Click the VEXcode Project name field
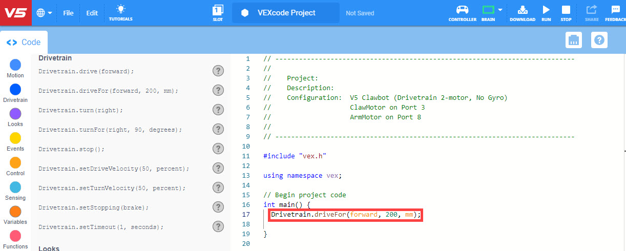626x251 pixels. 286,13
